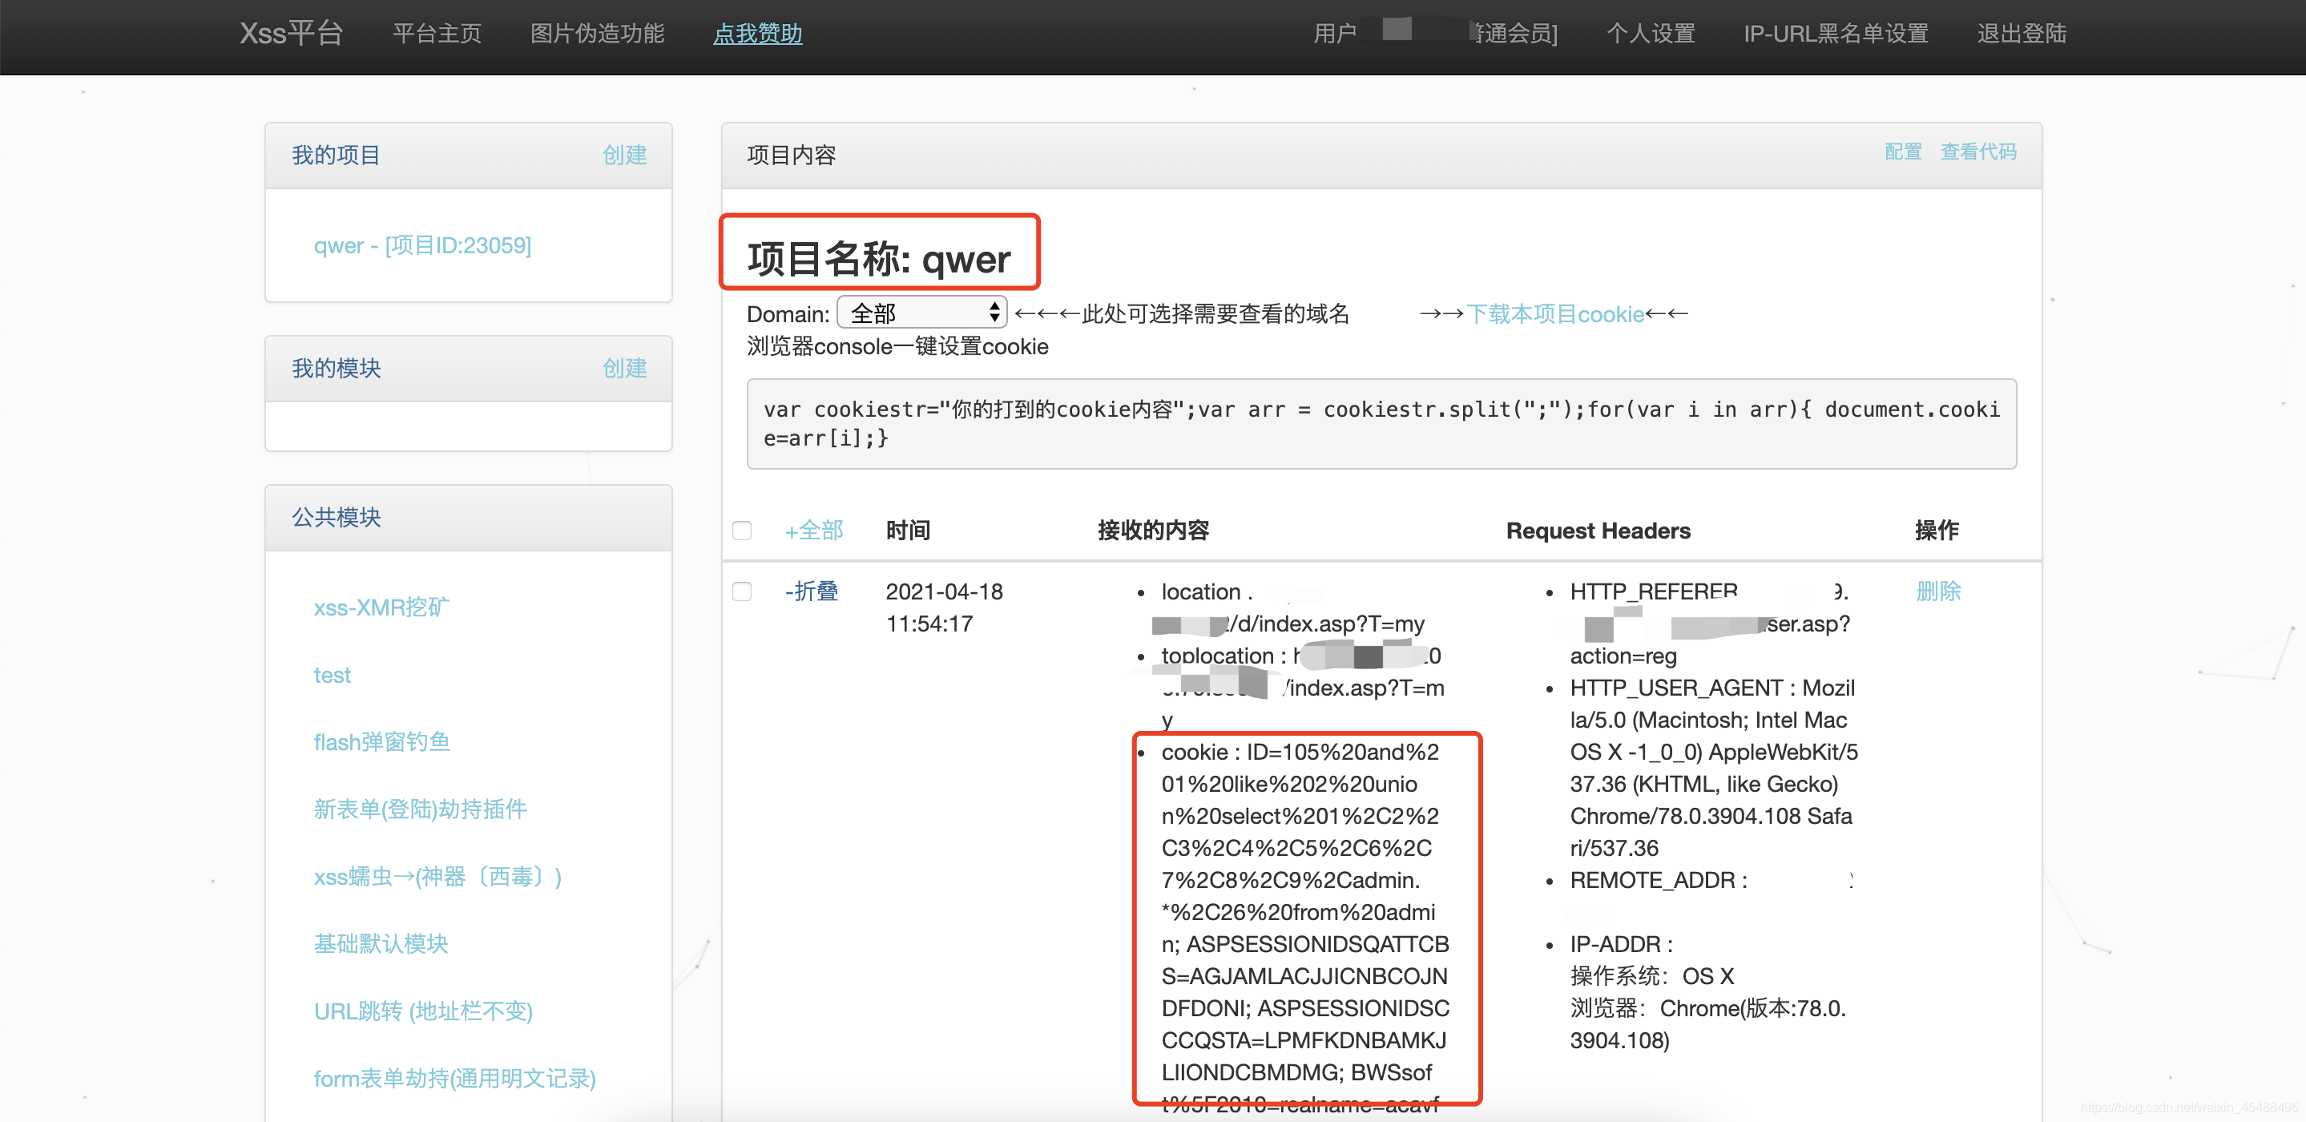2306x1122 pixels.
Task: Collapse the record with -折叠
Action: (x=811, y=591)
